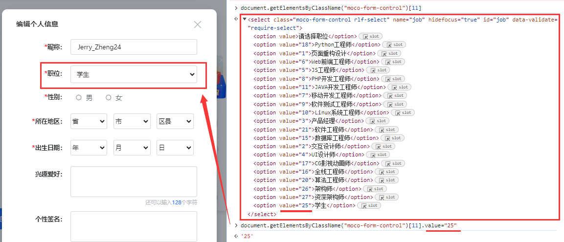The height and width of the screenshot is (242, 564).
Task: Open the 年 birth year dropdown
Action: click(89, 148)
